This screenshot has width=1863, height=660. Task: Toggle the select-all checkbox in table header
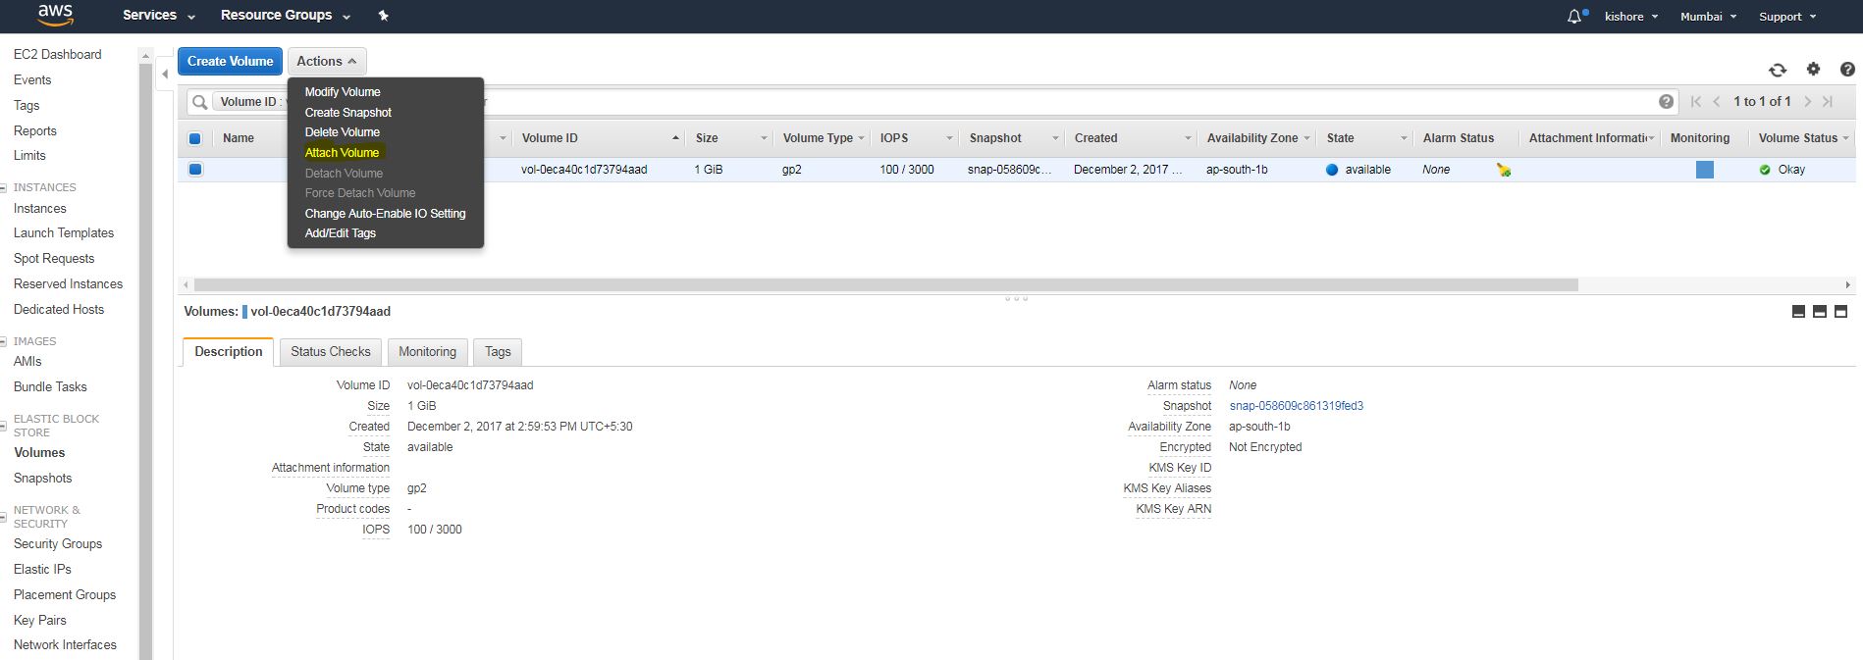(194, 138)
